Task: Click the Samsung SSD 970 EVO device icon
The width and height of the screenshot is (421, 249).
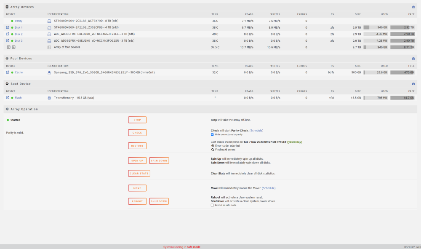Action: (49, 72)
